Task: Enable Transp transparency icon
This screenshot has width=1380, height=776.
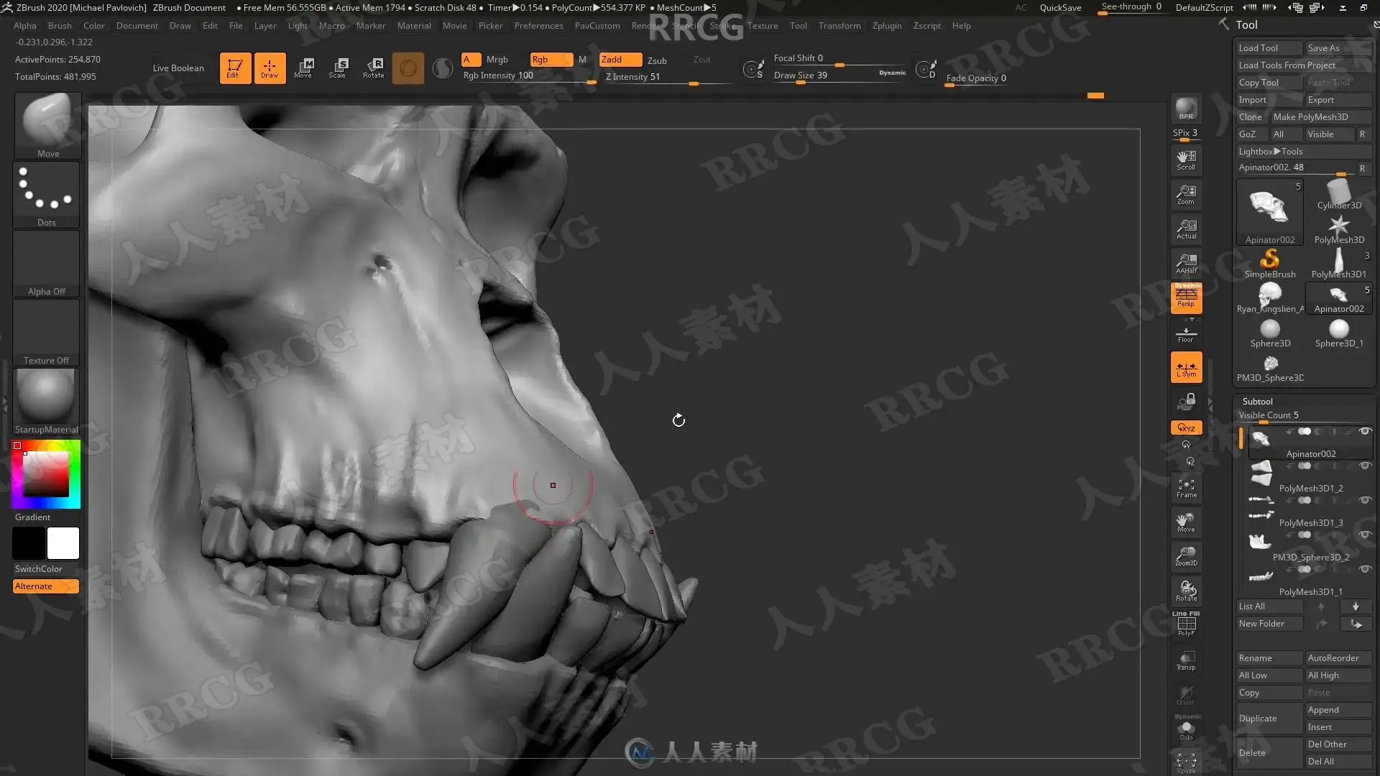Action: click(1186, 660)
